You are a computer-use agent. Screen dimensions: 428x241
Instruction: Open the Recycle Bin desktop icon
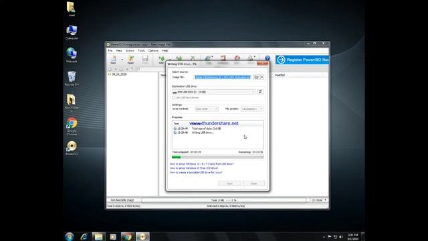[72, 79]
